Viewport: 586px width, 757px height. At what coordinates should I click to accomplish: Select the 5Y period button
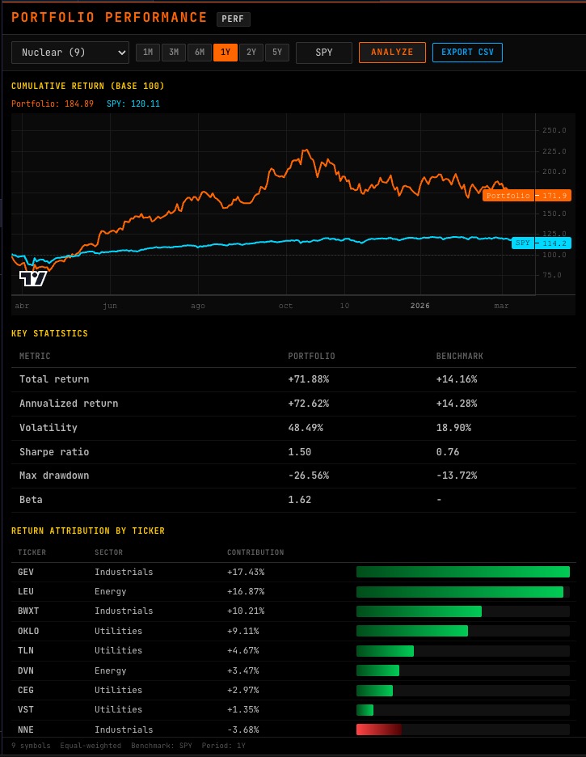pos(277,52)
